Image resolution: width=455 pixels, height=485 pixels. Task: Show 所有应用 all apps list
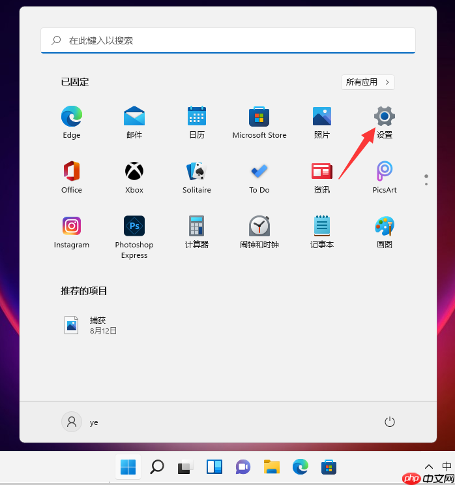point(368,82)
